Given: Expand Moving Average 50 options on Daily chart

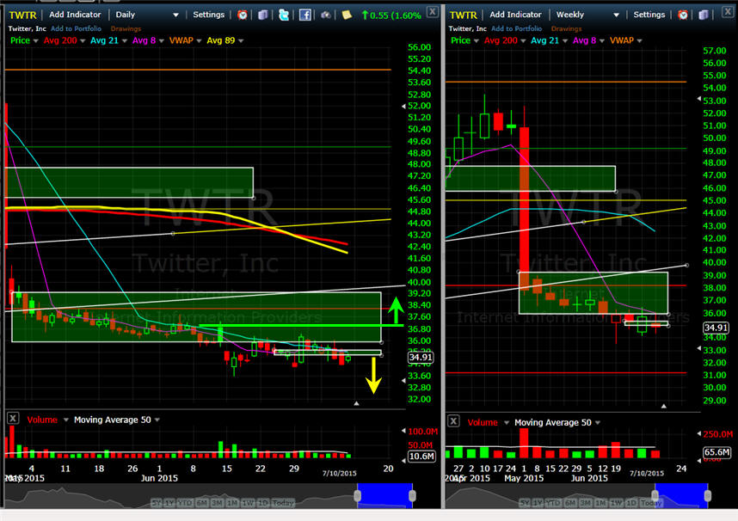Looking at the screenshot, I should click(157, 420).
